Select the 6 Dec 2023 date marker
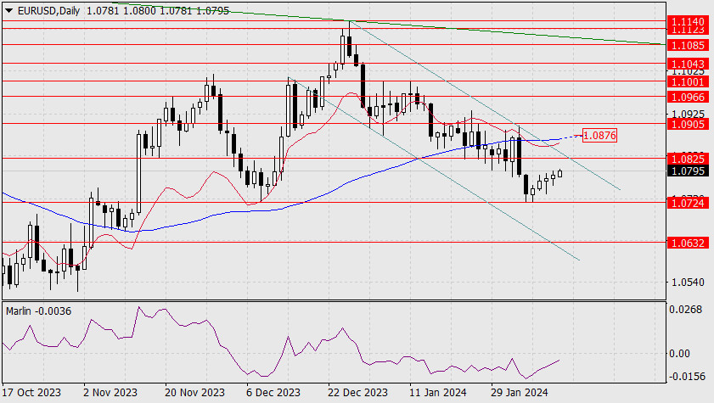The width and height of the screenshot is (714, 403). (273, 393)
